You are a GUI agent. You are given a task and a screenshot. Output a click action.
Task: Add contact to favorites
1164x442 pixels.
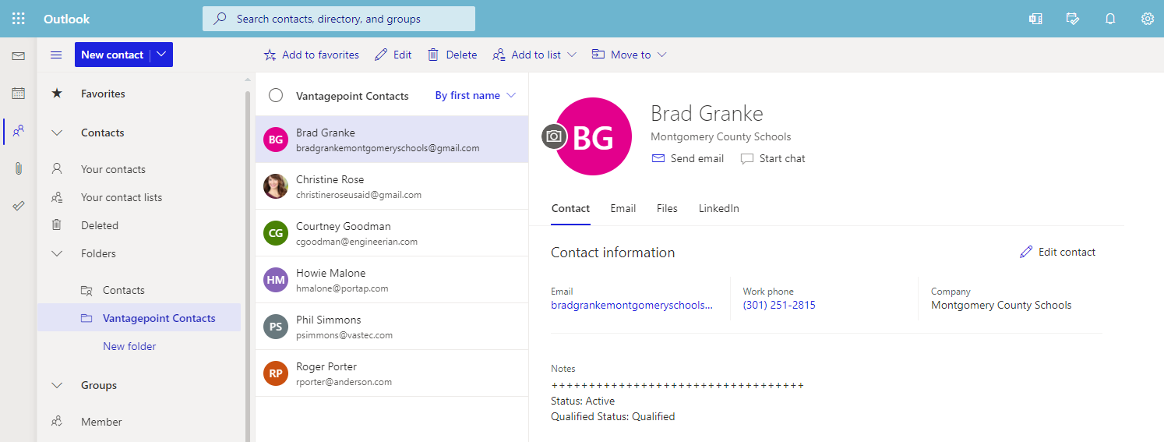tap(312, 55)
